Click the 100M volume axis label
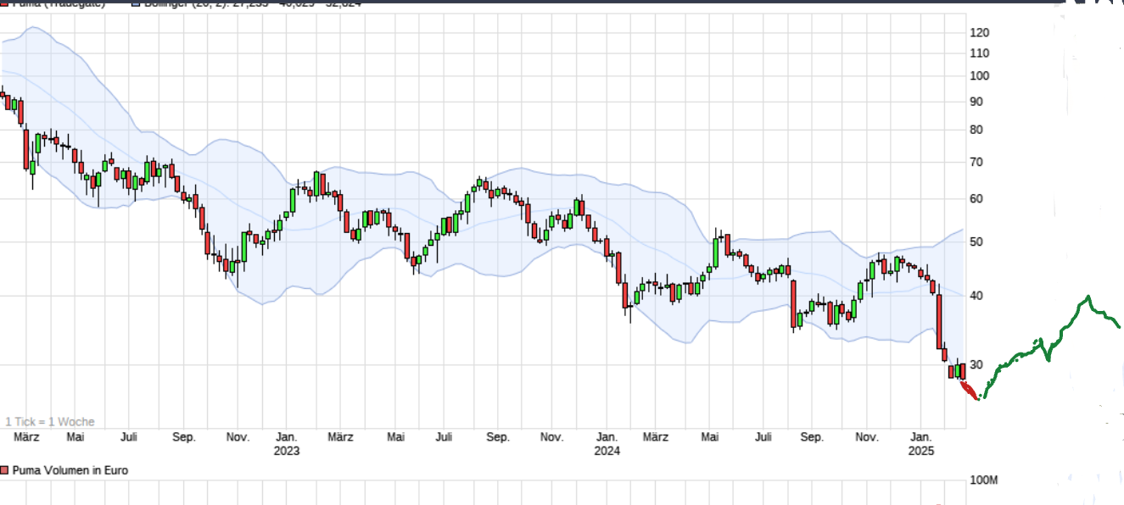 click(983, 480)
